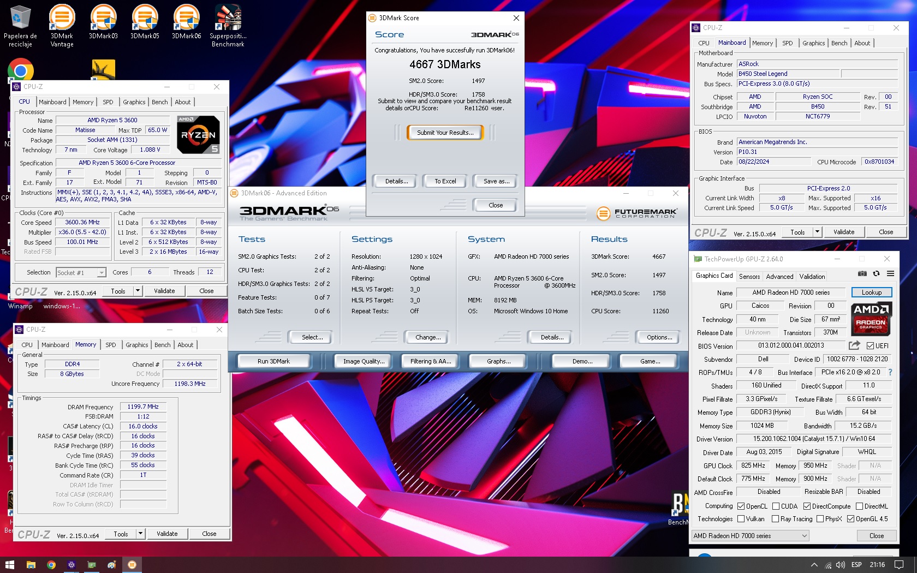Toggle the Ray Tracing checkbox in GPU-Z
Image resolution: width=917 pixels, height=573 pixels.
pyautogui.click(x=775, y=518)
